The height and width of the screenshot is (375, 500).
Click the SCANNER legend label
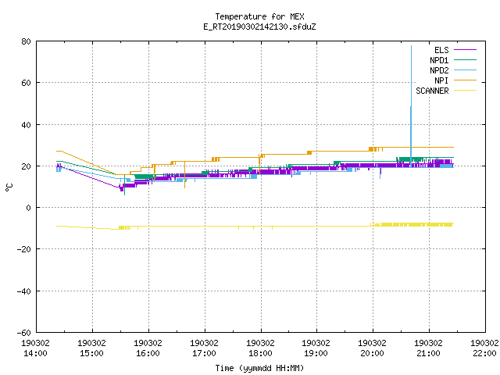pos(432,91)
